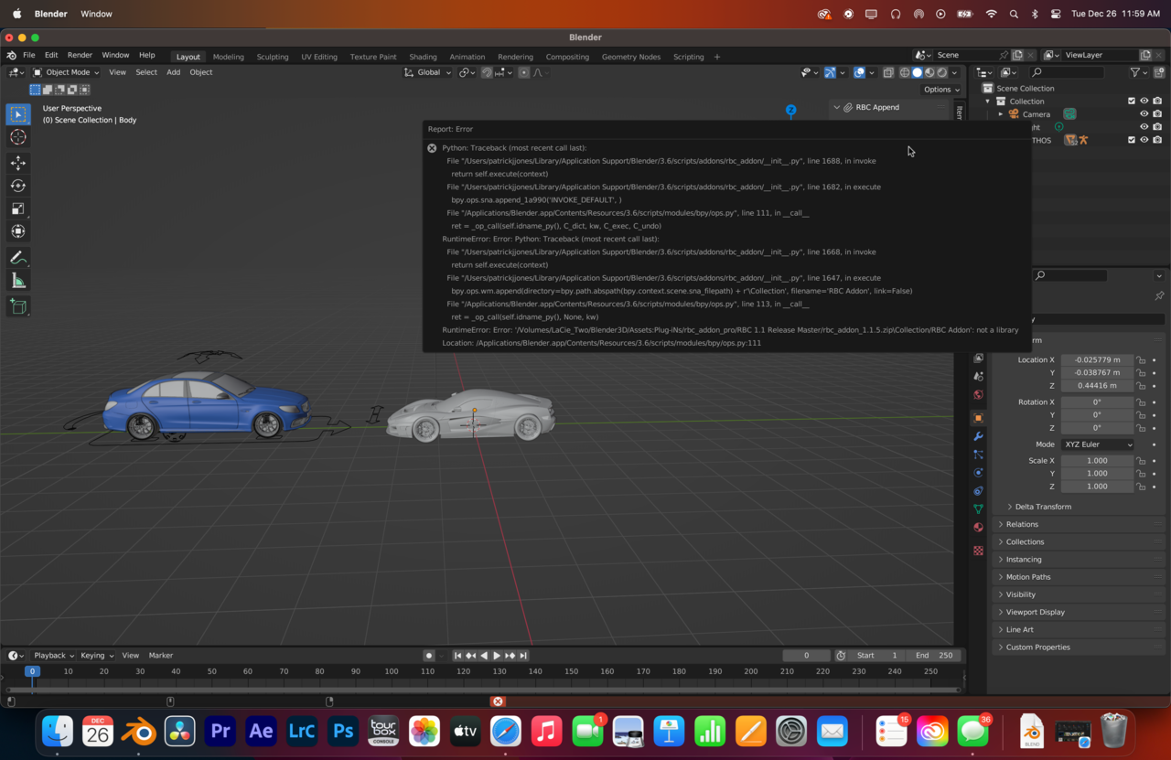Activate the Annotate pencil tool
This screenshot has height=760, width=1171.
[x=18, y=258]
